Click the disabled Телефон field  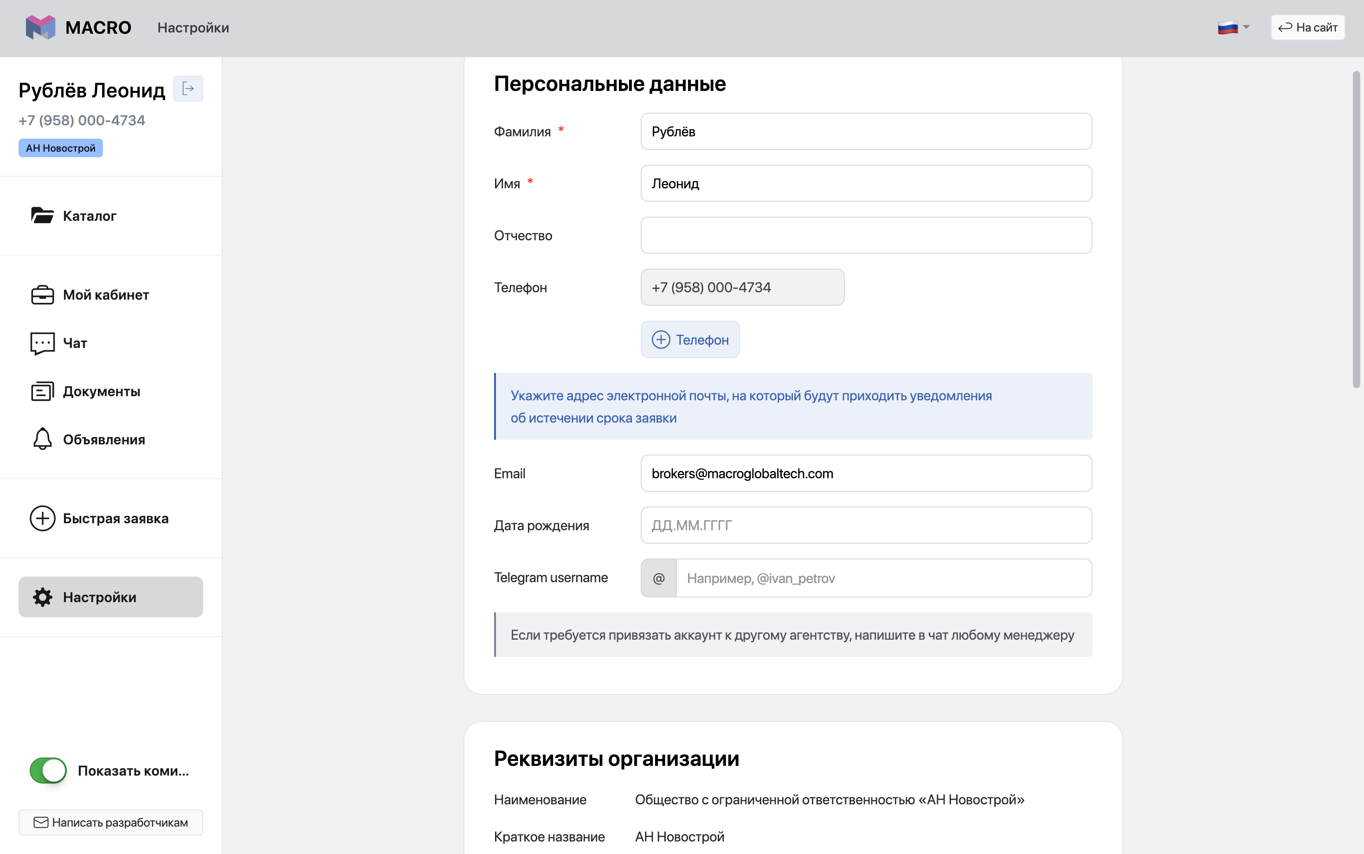pyautogui.click(x=743, y=288)
